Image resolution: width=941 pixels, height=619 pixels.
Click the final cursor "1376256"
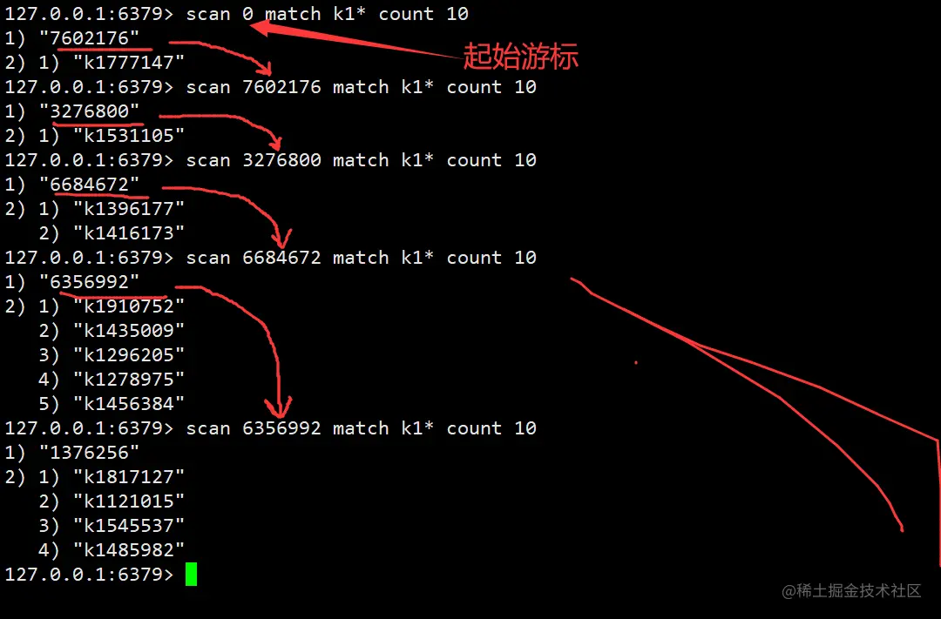click(90, 452)
